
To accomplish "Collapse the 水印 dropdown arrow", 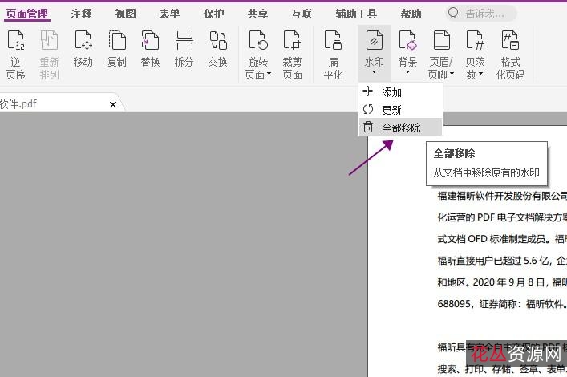I will coord(375,72).
